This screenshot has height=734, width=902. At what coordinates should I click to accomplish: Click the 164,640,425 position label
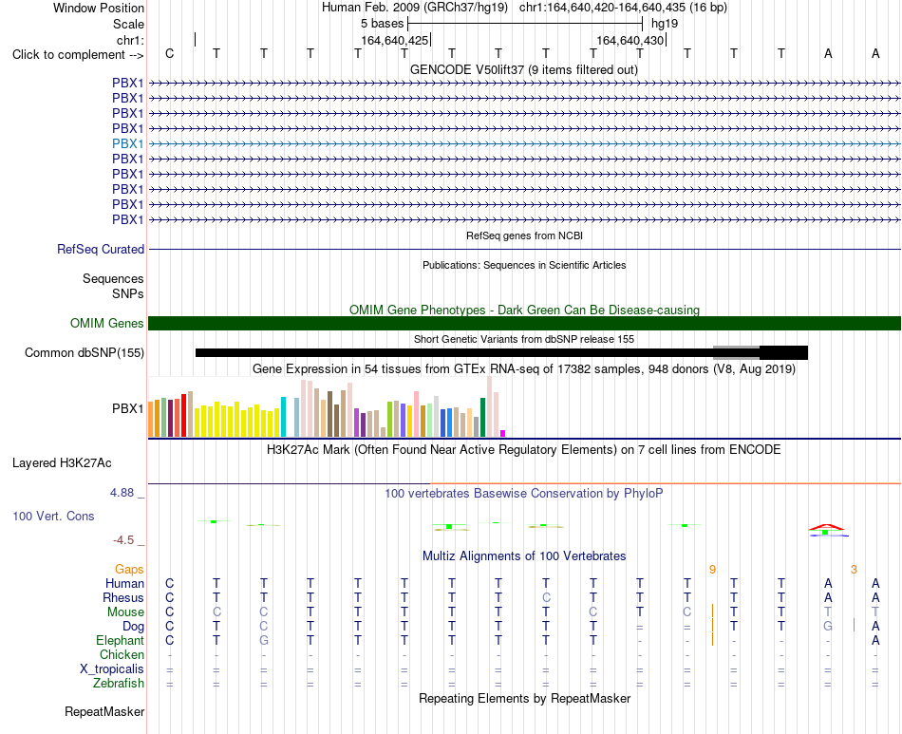point(395,40)
